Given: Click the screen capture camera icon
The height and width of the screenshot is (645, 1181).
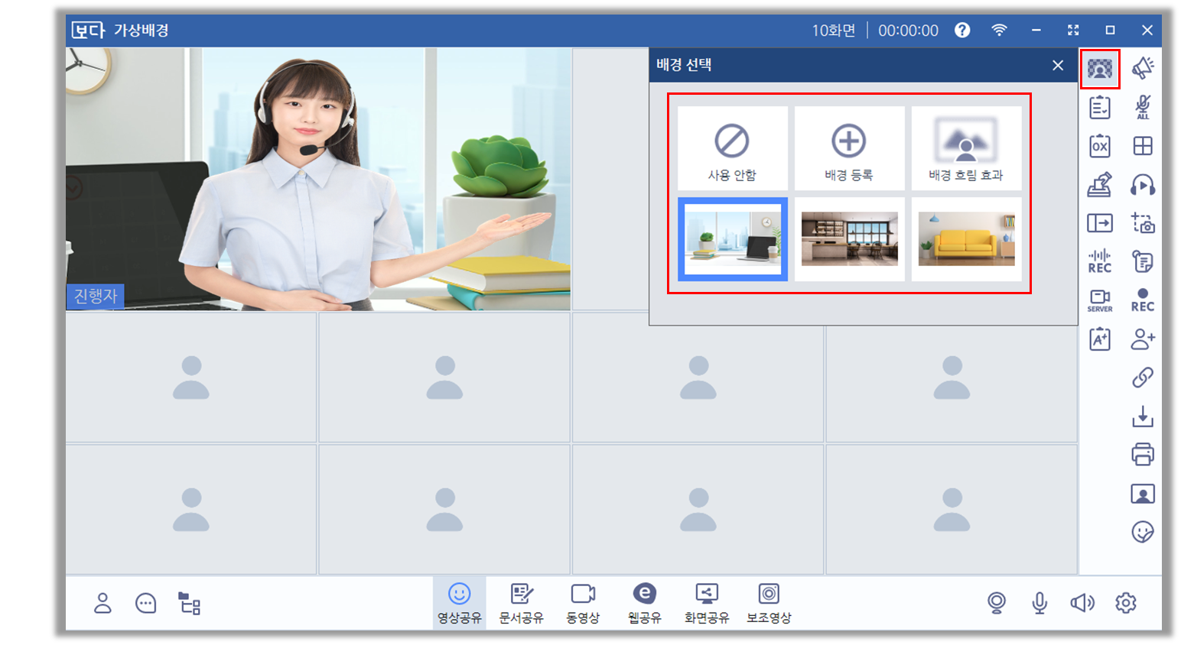Looking at the screenshot, I should tap(1143, 223).
